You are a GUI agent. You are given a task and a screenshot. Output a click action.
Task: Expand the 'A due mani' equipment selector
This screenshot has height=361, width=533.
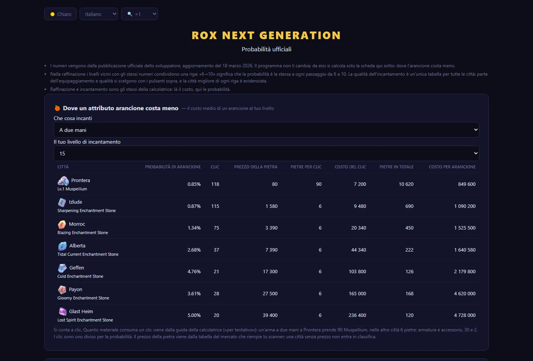tap(266, 130)
